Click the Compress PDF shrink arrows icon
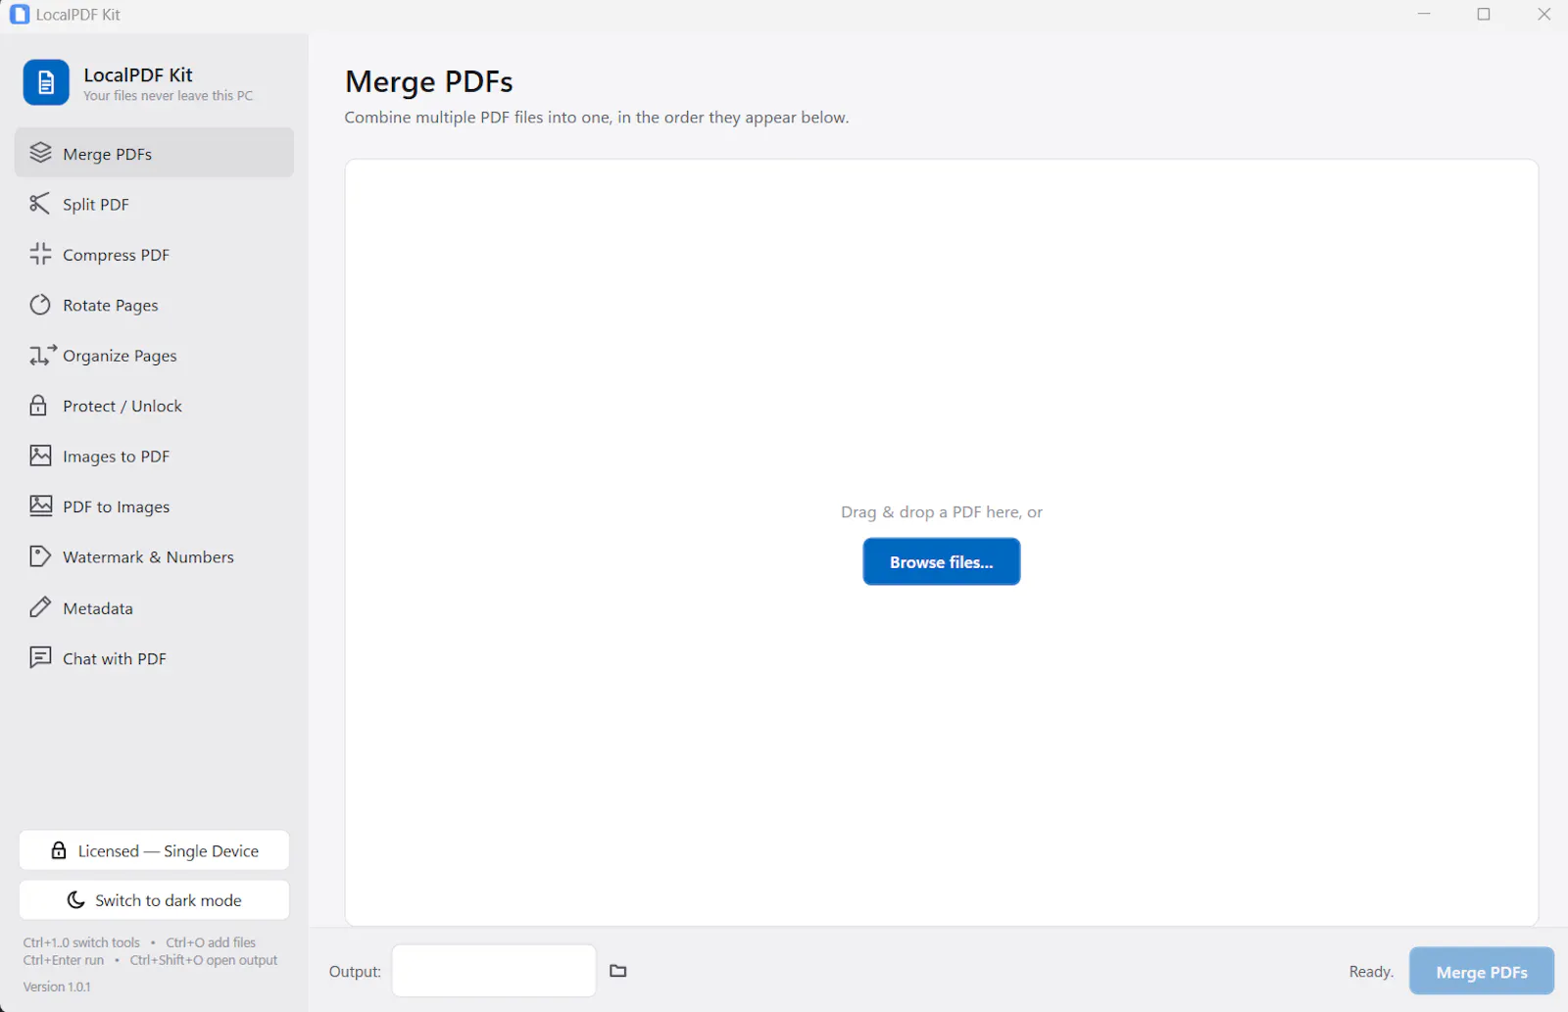The height and width of the screenshot is (1012, 1568). pyautogui.click(x=40, y=254)
